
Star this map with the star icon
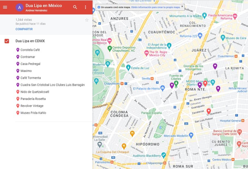tap(87, 20)
